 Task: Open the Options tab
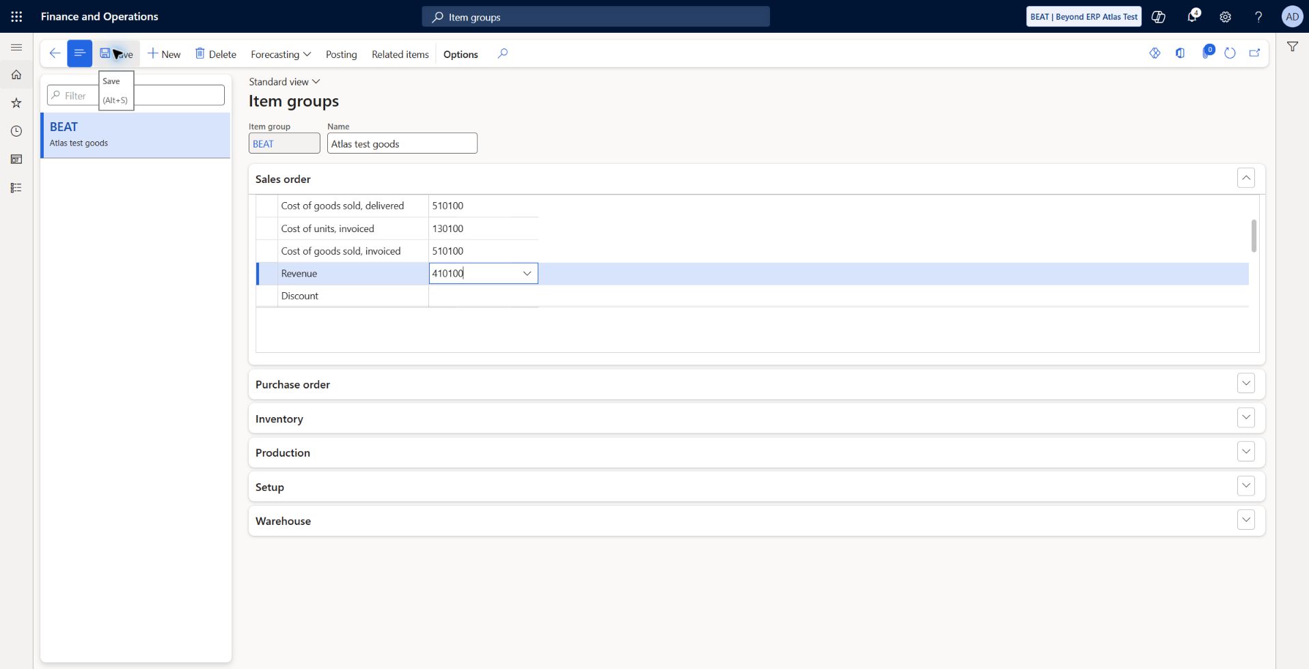[x=460, y=54]
